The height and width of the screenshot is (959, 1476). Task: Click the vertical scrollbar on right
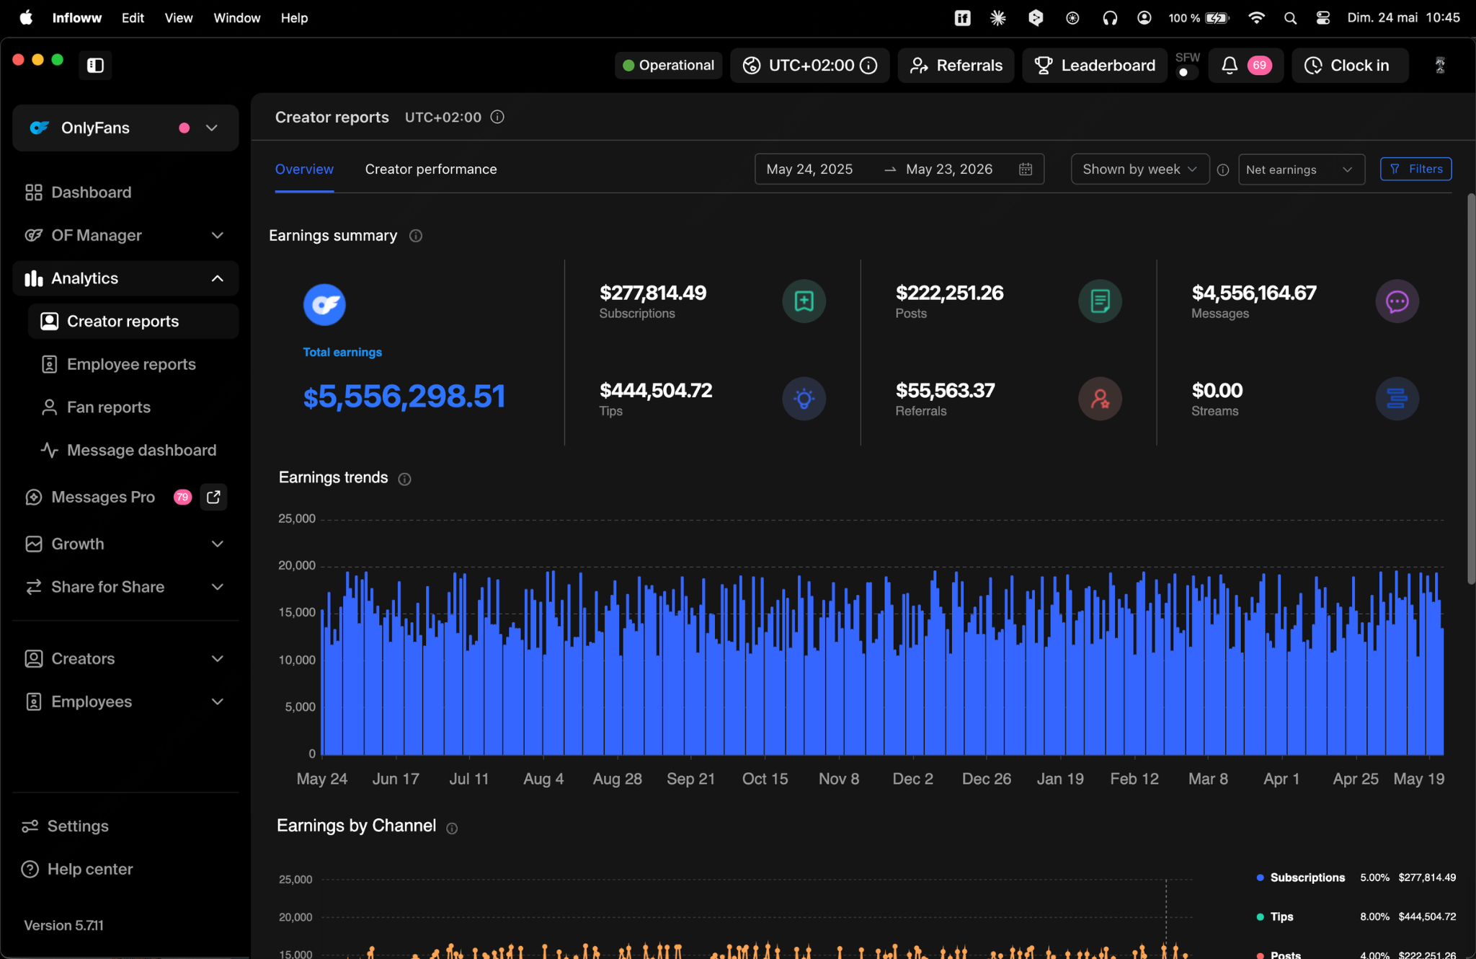(1471, 389)
